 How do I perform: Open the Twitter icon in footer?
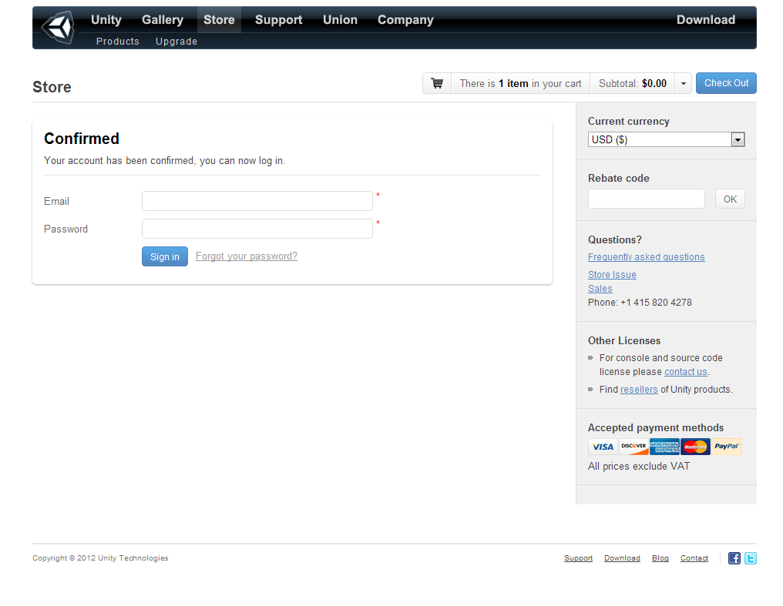pos(750,558)
